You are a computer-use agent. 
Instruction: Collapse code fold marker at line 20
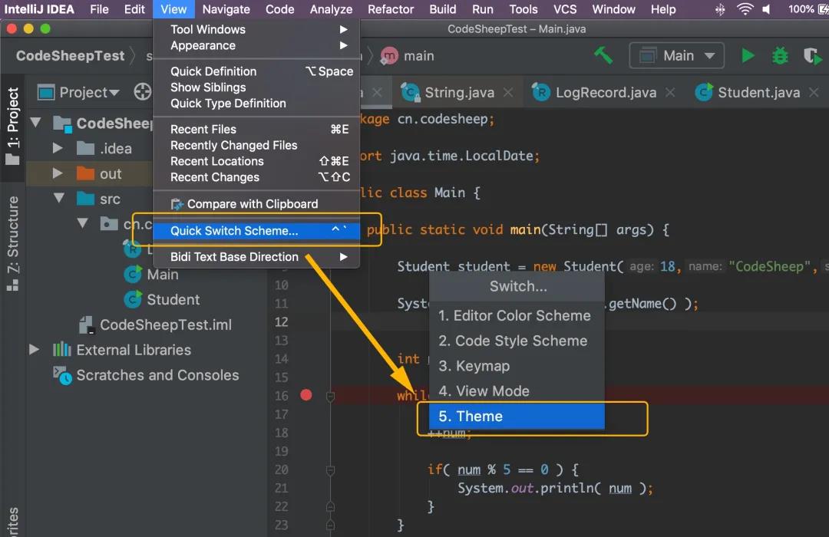click(330, 469)
